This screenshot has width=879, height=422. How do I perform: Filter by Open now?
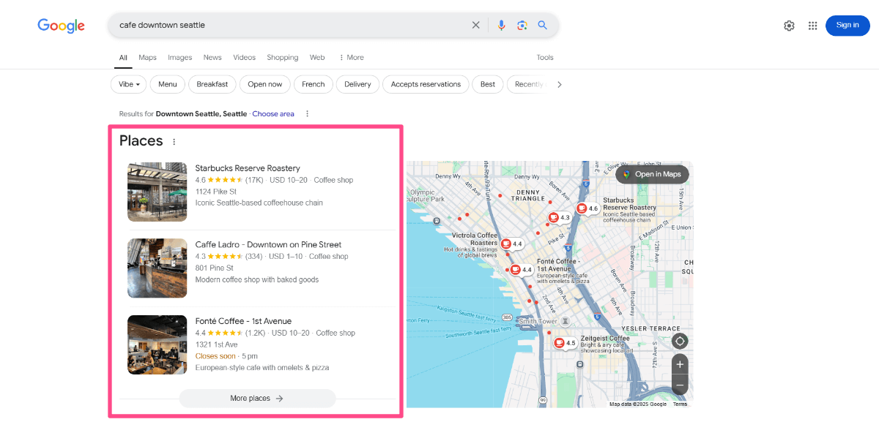click(265, 84)
